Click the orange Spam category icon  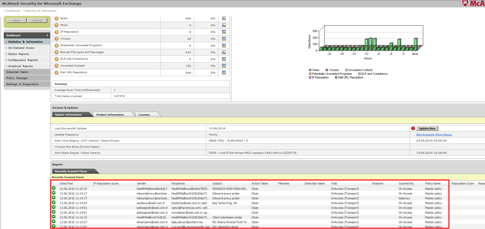(57, 19)
